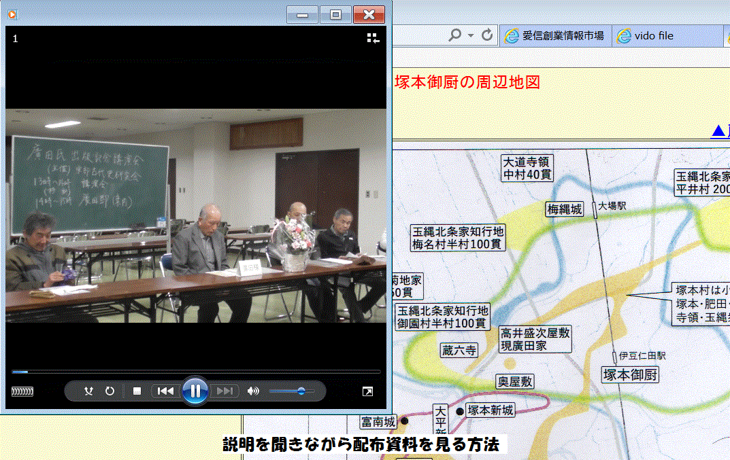
Task: Close the media player window
Action: 369,14
